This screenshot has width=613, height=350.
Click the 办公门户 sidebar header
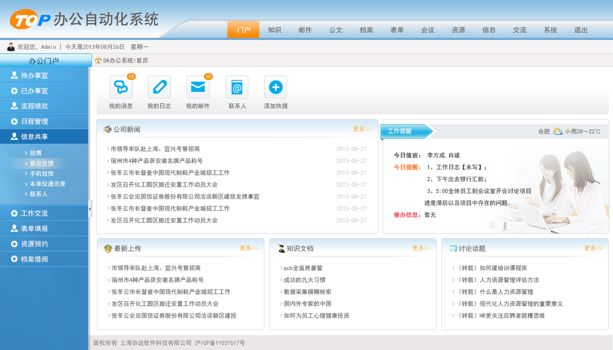click(x=44, y=61)
